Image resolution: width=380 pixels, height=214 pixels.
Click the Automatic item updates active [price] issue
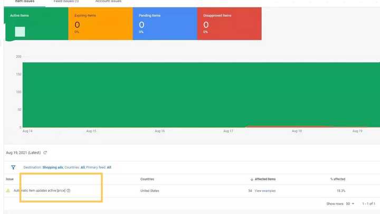click(40, 191)
